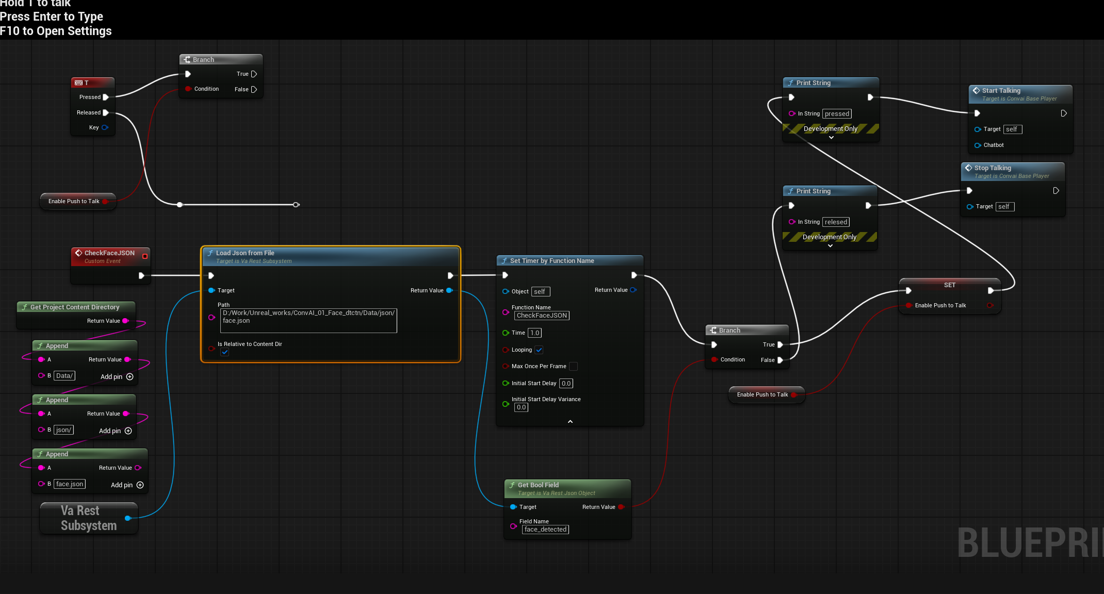Enable Max Once Per Frame checkbox
The width and height of the screenshot is (1104, 594).
(x=573, y=367)
